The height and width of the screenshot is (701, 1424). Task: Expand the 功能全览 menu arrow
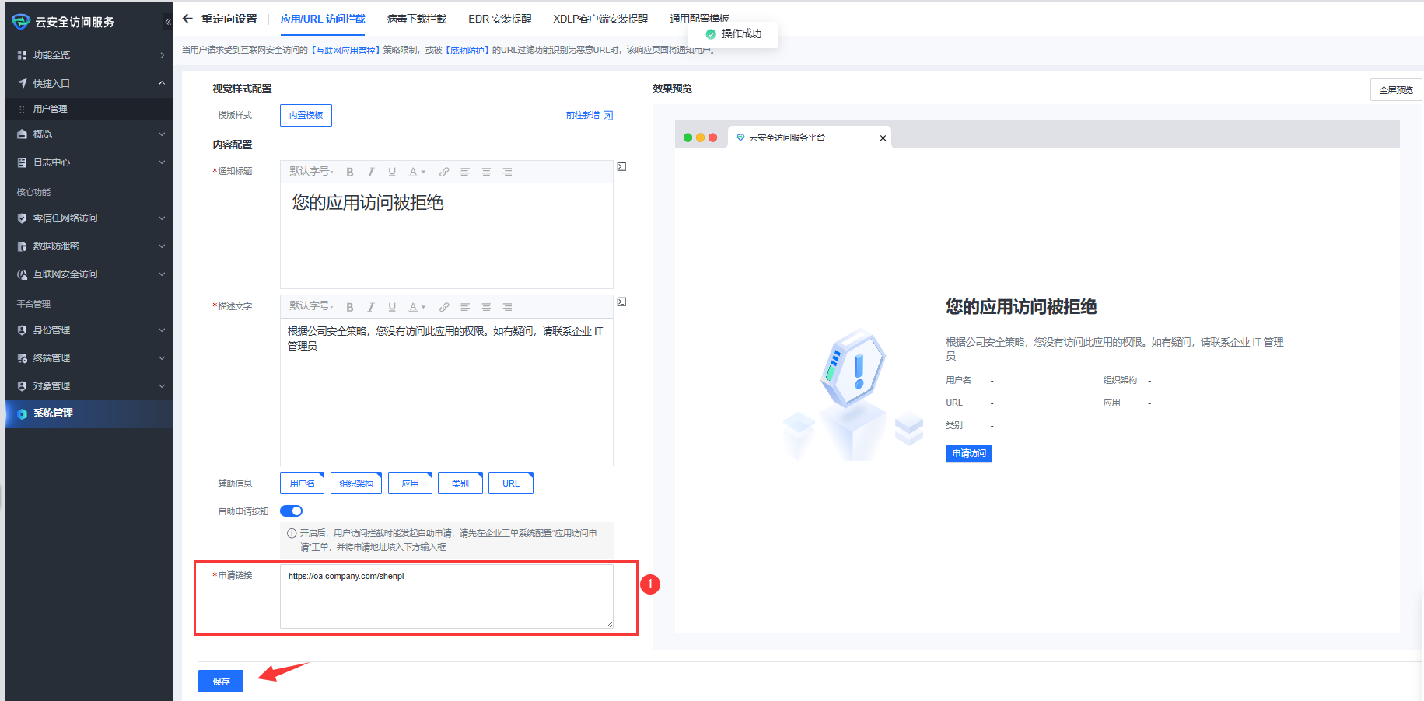tap(162, 55)
